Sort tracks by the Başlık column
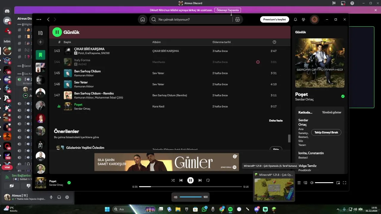This screenshot has width=381, height=214. click(67, 42)
